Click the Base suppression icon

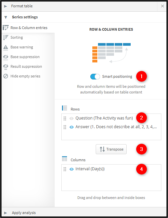6,57
